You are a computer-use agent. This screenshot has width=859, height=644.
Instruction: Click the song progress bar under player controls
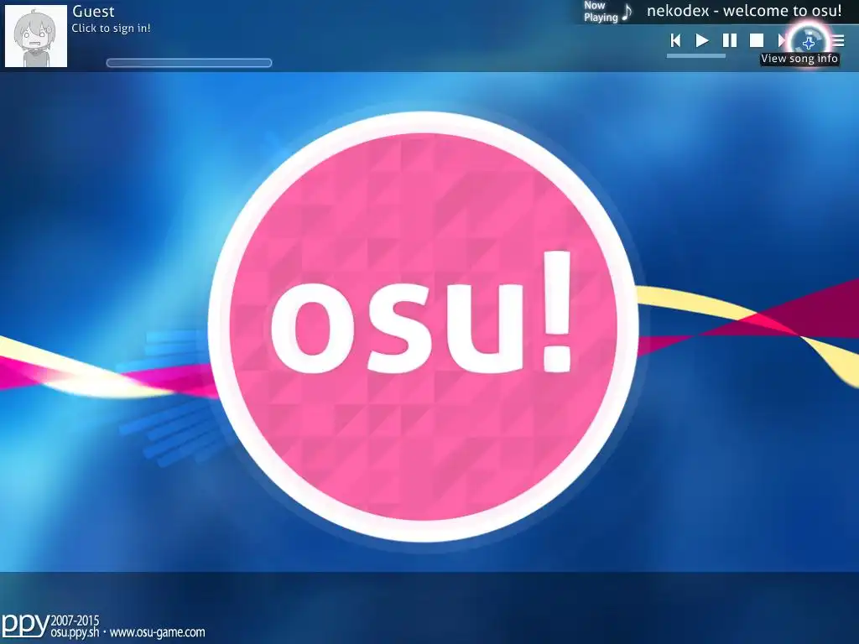[x=695, y=55]
